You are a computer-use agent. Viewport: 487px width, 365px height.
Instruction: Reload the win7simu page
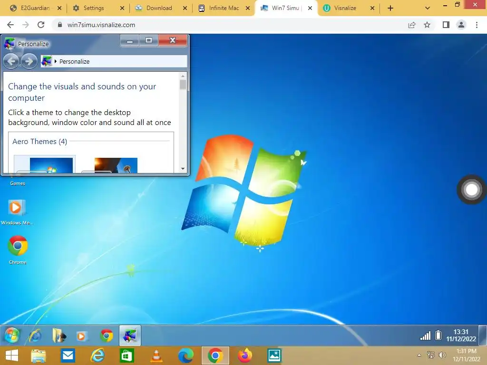[41, 25]
